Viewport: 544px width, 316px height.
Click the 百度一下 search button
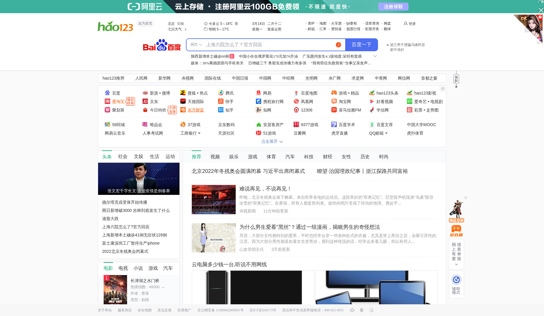coord(362,45)
